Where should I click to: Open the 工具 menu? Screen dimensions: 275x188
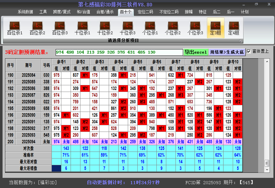point(43,12)
